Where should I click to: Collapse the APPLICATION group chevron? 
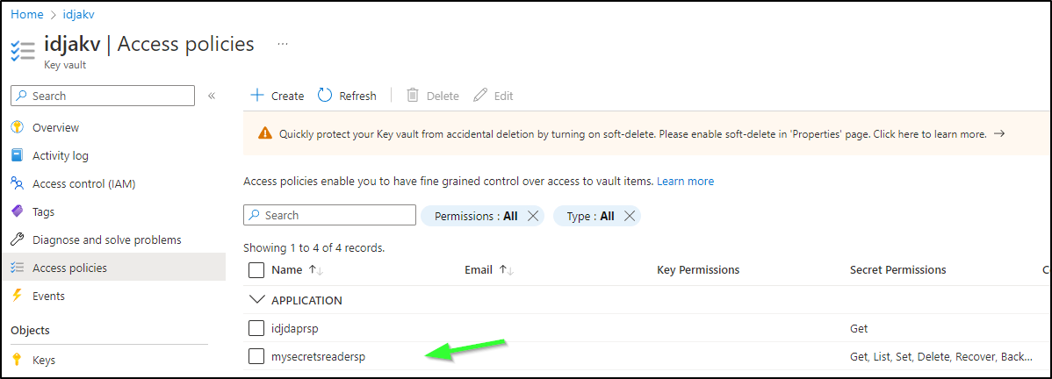(256, 300)
